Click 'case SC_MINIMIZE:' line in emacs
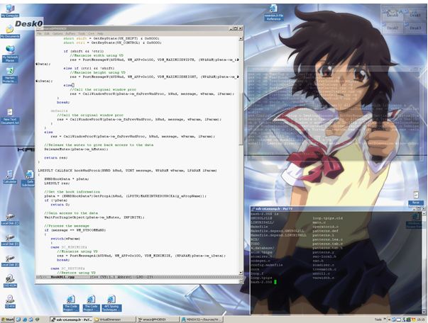Image resolution: width=428 pixels, height=323 pixels. pyautogui.click(x=69, y=247)
